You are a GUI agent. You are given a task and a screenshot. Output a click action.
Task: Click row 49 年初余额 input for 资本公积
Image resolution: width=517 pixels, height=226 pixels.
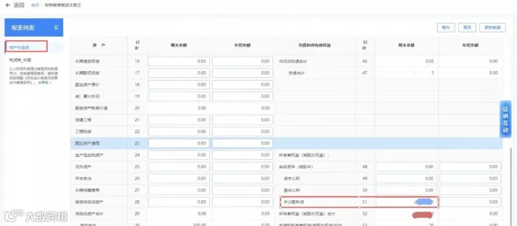click(x=470, y=179)
